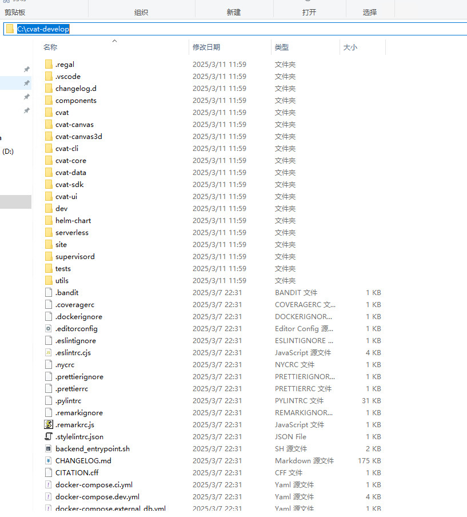Screen dimensions: 467x517
Task: Click the cvat folder icon
Action: tap(49, 112)
